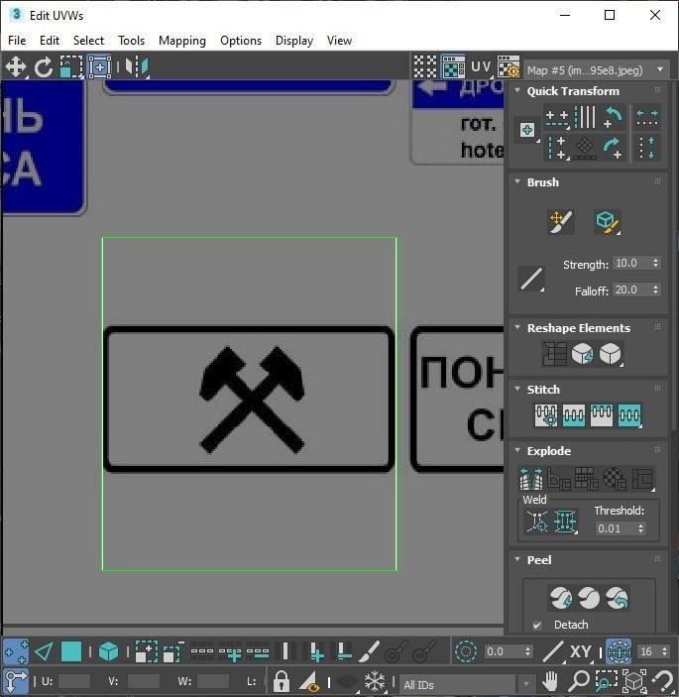Click the Space Horizontally icon

[x=647, y=117]
